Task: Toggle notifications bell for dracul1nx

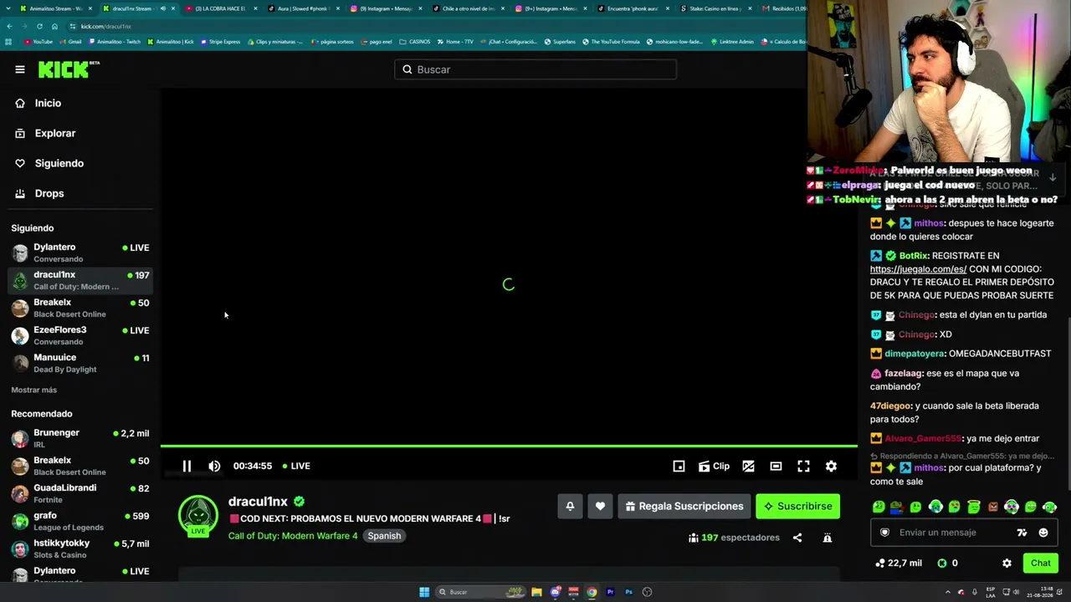Action: pyautogui.click(x=570, y=506)
